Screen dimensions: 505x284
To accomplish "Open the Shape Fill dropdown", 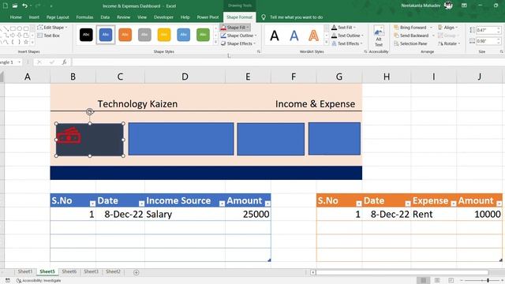I will coord(235,28).
